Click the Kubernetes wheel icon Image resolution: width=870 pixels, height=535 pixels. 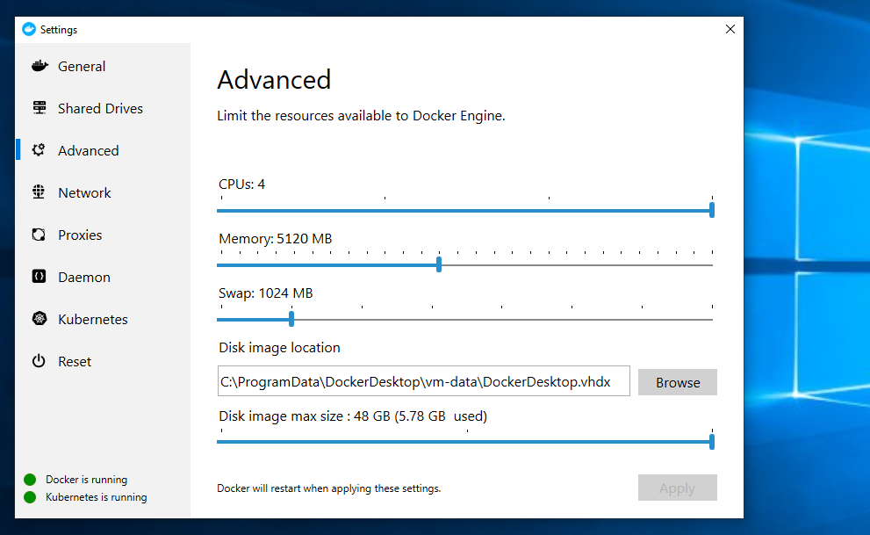(x=40, y=319)
